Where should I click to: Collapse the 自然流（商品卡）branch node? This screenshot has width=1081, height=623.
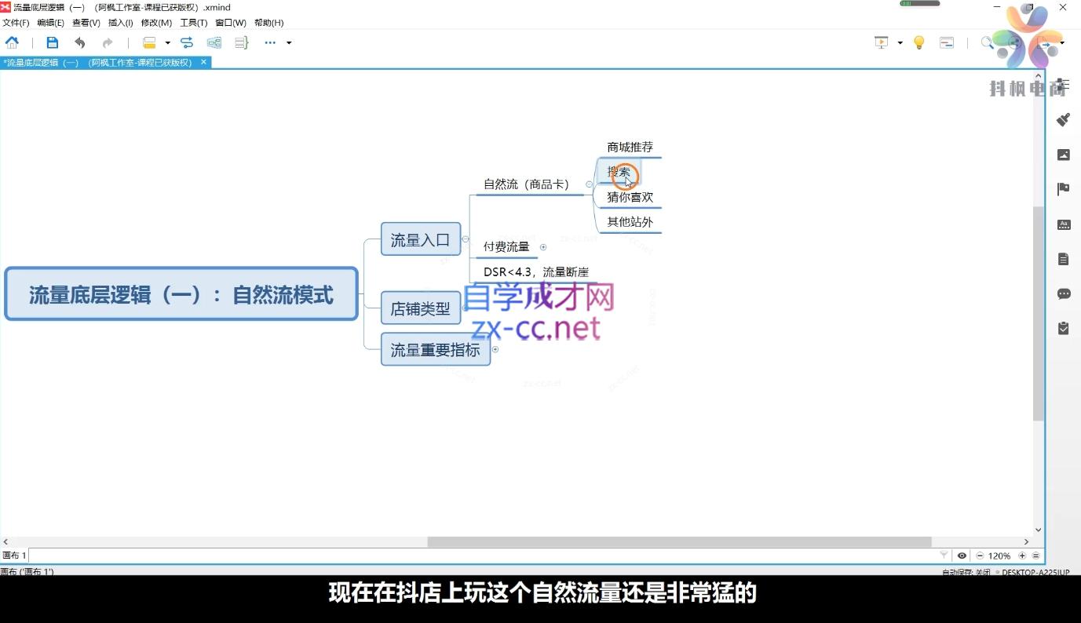pos(589,184)
